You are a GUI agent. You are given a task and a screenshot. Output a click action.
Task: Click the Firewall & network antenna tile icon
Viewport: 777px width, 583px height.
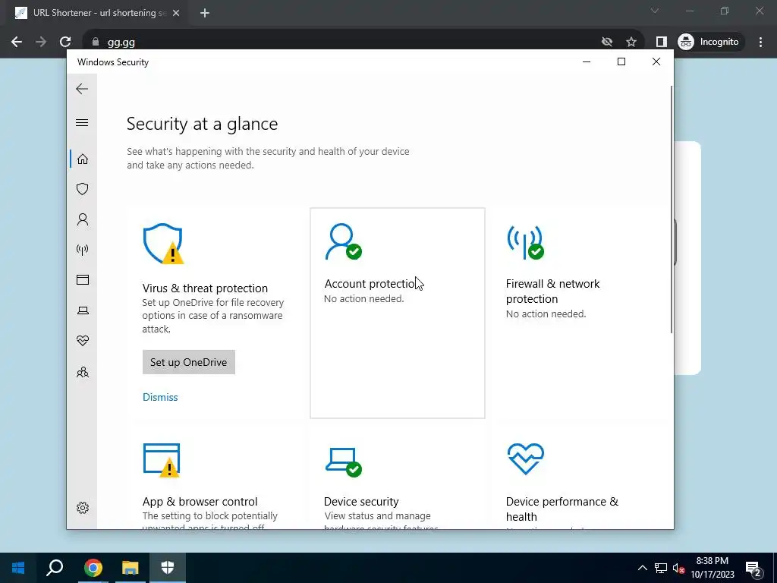pos(526,242)
